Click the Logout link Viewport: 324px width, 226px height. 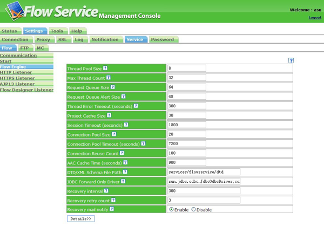[x=315, y=18]
